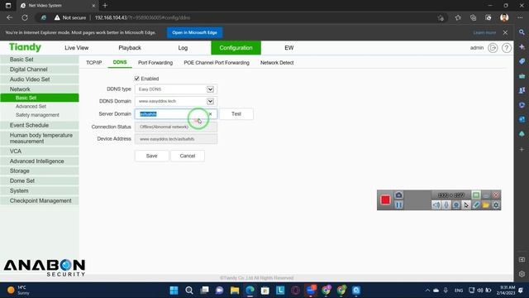This screenshot has width=529, height=298.
Task: Click the browser address bar URL
Action: pyautogui.click(x=142, y=17)
